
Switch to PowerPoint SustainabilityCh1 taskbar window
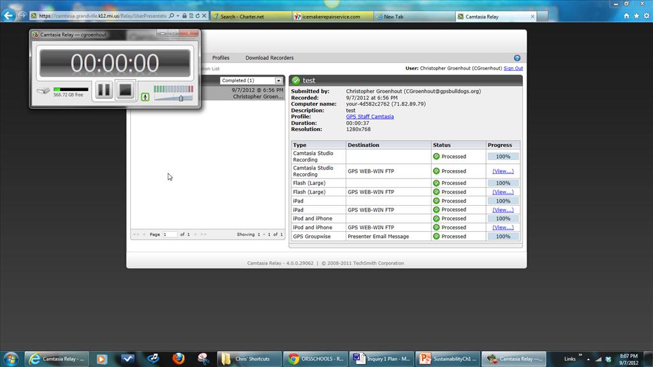pyautogui.click(x=448, y=359)
